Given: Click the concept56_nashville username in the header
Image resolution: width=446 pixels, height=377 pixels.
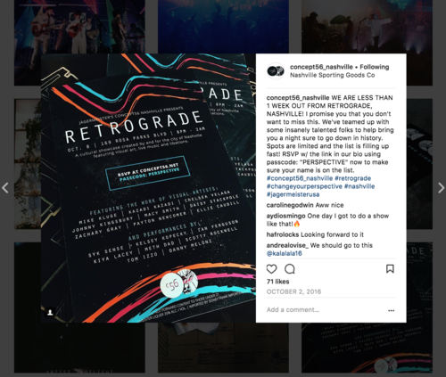Looking at the screenshot, I should [321, 67].
